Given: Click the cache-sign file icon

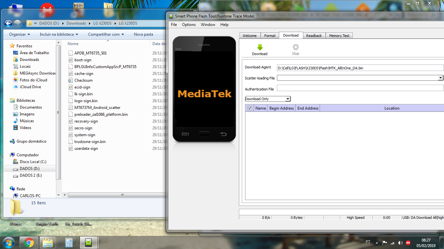Looking at the screenshot, I should pos(71,74).
